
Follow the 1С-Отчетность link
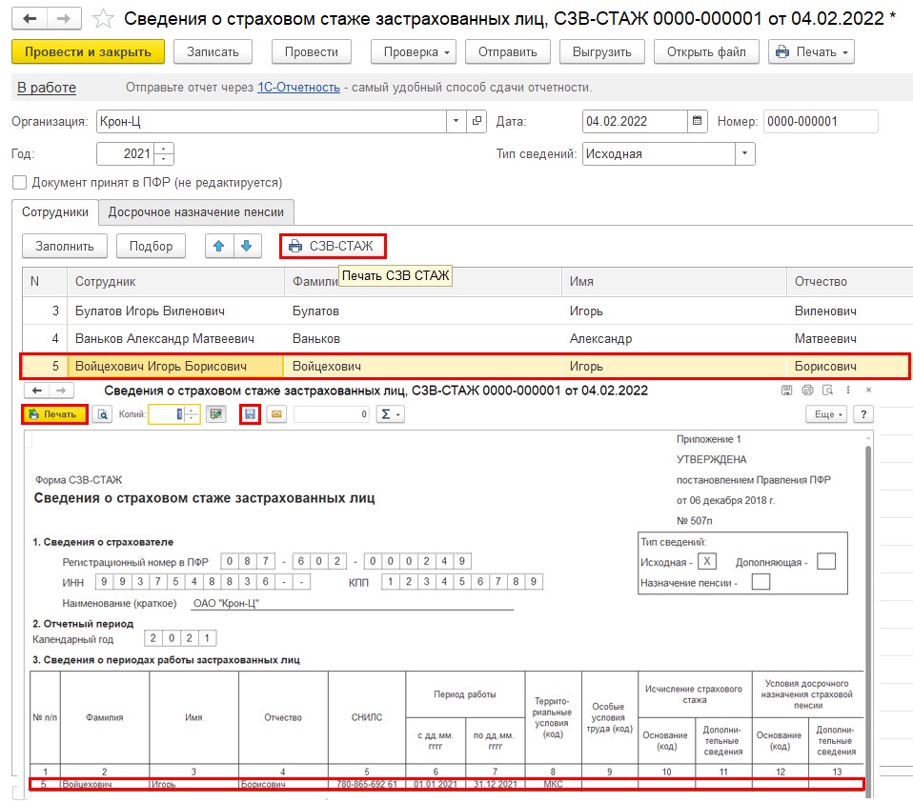tap(298, 88)
